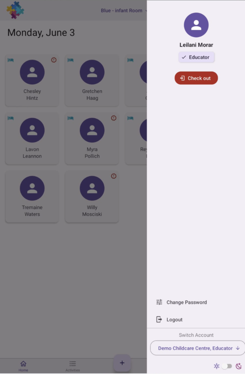Click the alert icon on Willy Mosciski card

click(x=114, y=176)
